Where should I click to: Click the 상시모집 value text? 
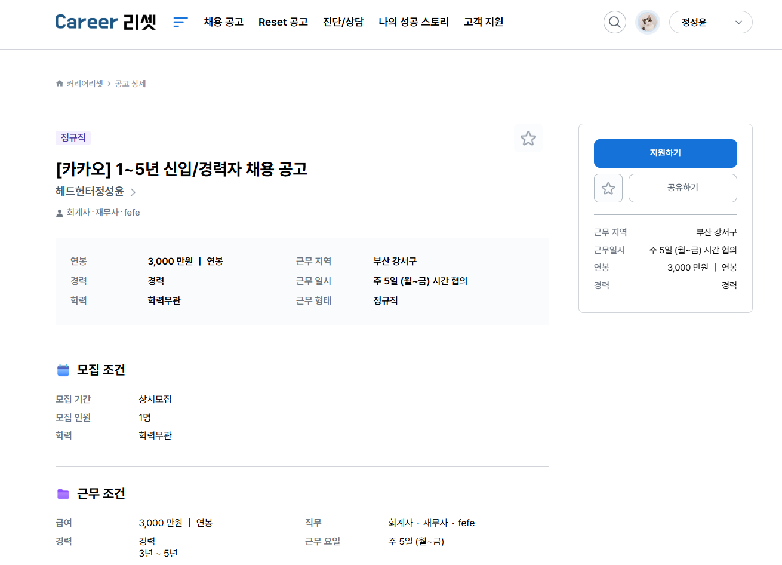155,399
